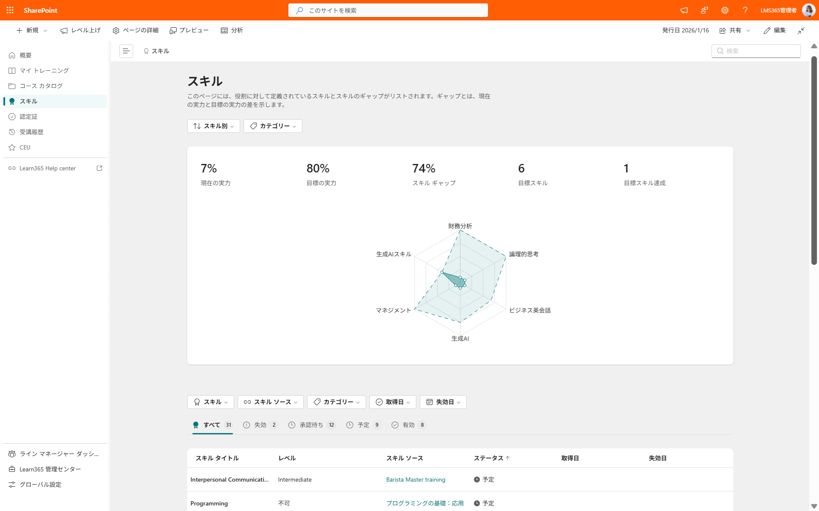Click the 74% スキル ギャップ value

424,169
